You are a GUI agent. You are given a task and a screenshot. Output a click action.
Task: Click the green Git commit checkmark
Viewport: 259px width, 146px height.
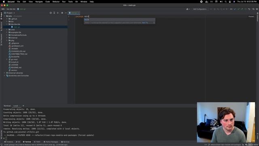[x=238, y=9]
